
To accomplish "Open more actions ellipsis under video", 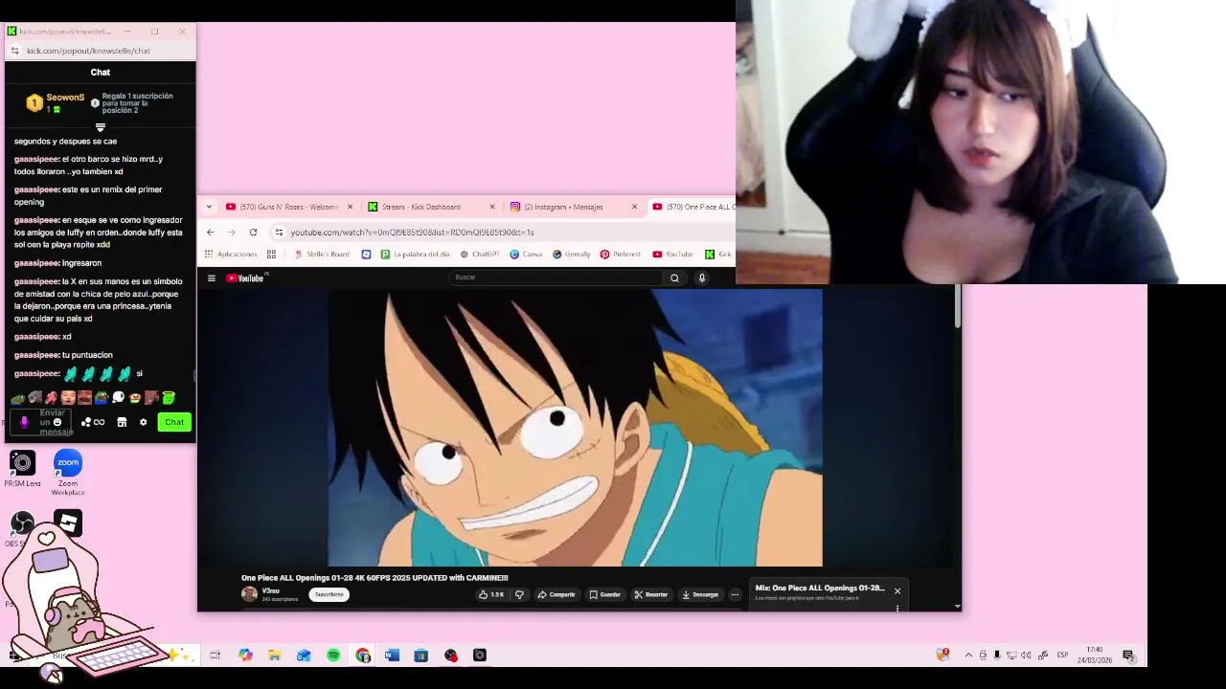I will click(735, 594).
